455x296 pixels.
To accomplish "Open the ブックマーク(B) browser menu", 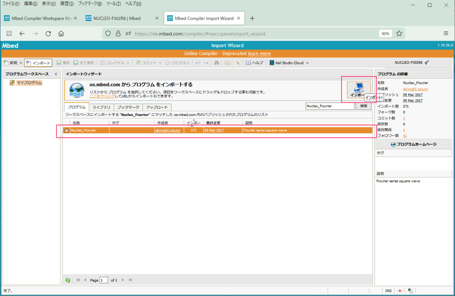I will [90, 4].
